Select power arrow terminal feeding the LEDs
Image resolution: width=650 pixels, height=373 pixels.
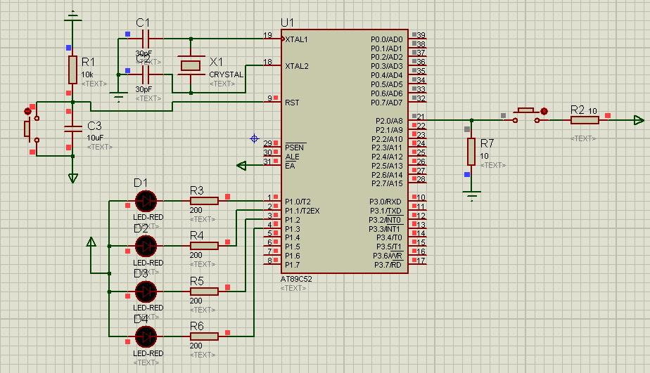click(91, 242)
